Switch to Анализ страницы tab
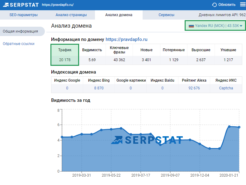Image resolution: width=246 pixels, height=185 pixels. (71, 15)
